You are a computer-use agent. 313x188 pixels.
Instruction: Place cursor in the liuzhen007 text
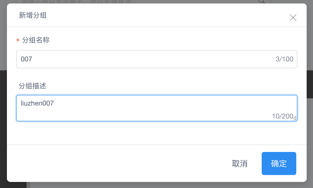point(37,103)
